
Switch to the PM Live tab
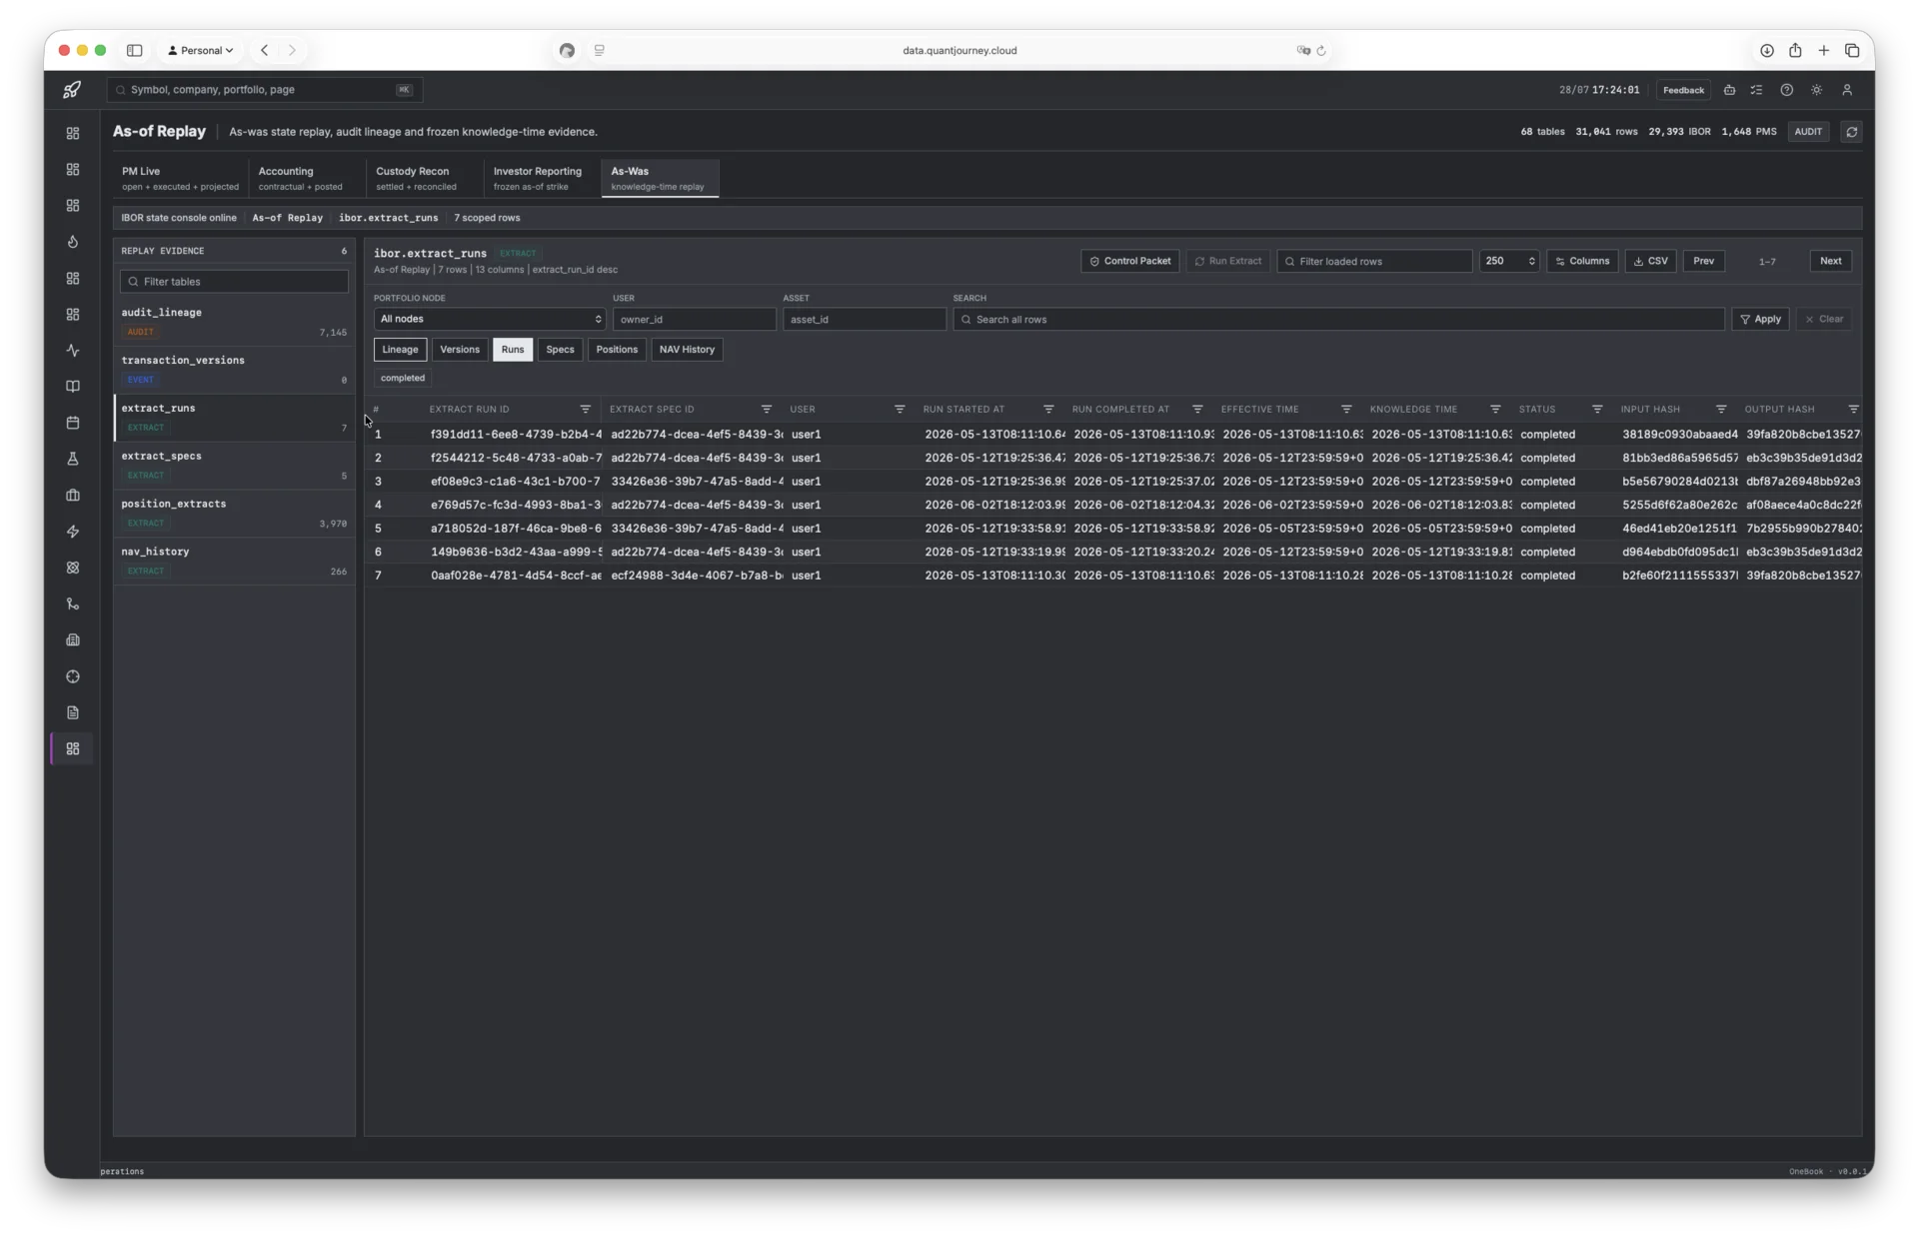click(180, 178)
